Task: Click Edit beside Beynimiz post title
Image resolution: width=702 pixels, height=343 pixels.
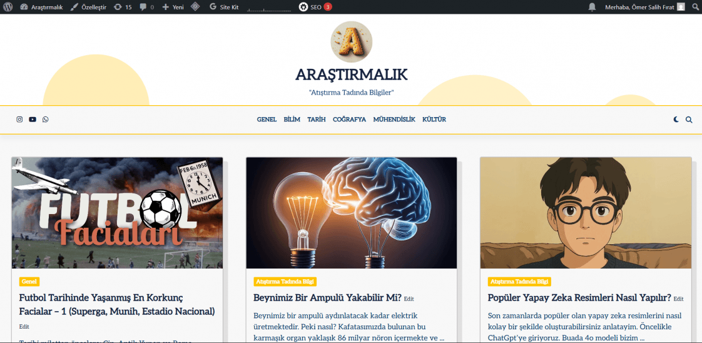Action: click(409, 299)
